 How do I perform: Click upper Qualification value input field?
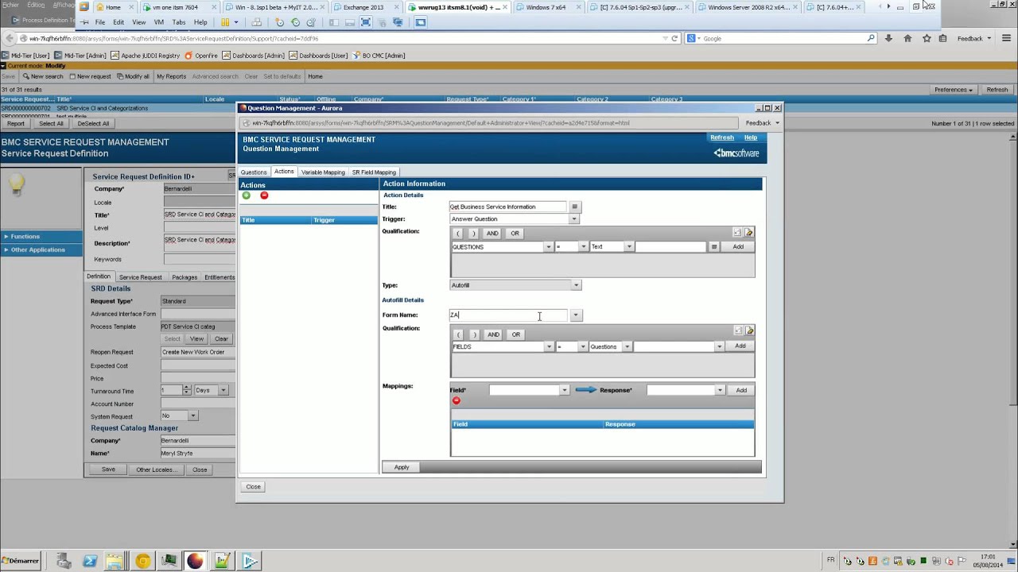(670, 247)
